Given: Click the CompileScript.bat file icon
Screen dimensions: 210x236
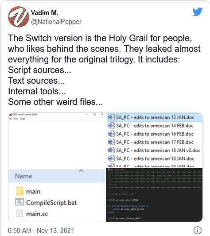Looking at the screenshot, I should 19,202.
